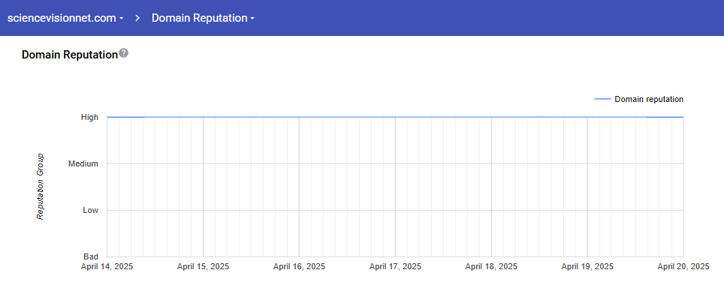Expand the Domain Reputation dashboard dropdown

click(x=203, y=18)
